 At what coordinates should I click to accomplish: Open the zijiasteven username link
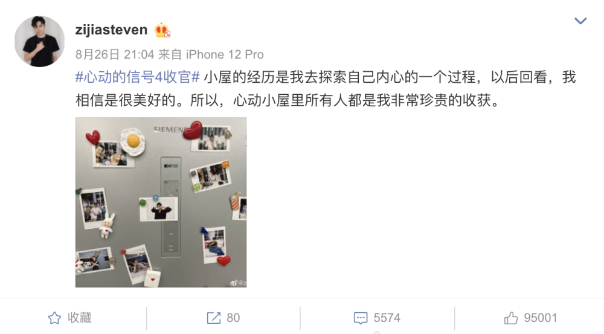[111, 30]
